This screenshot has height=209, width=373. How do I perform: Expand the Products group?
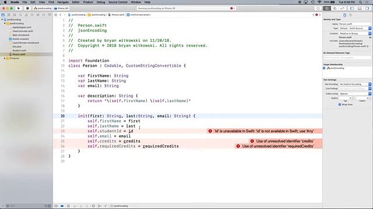(x=5, y=58)
